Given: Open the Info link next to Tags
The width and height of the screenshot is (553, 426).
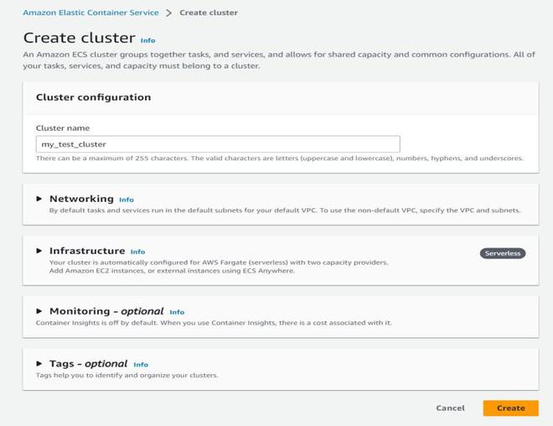Looking at the screenshot, I should coord(141,365).
